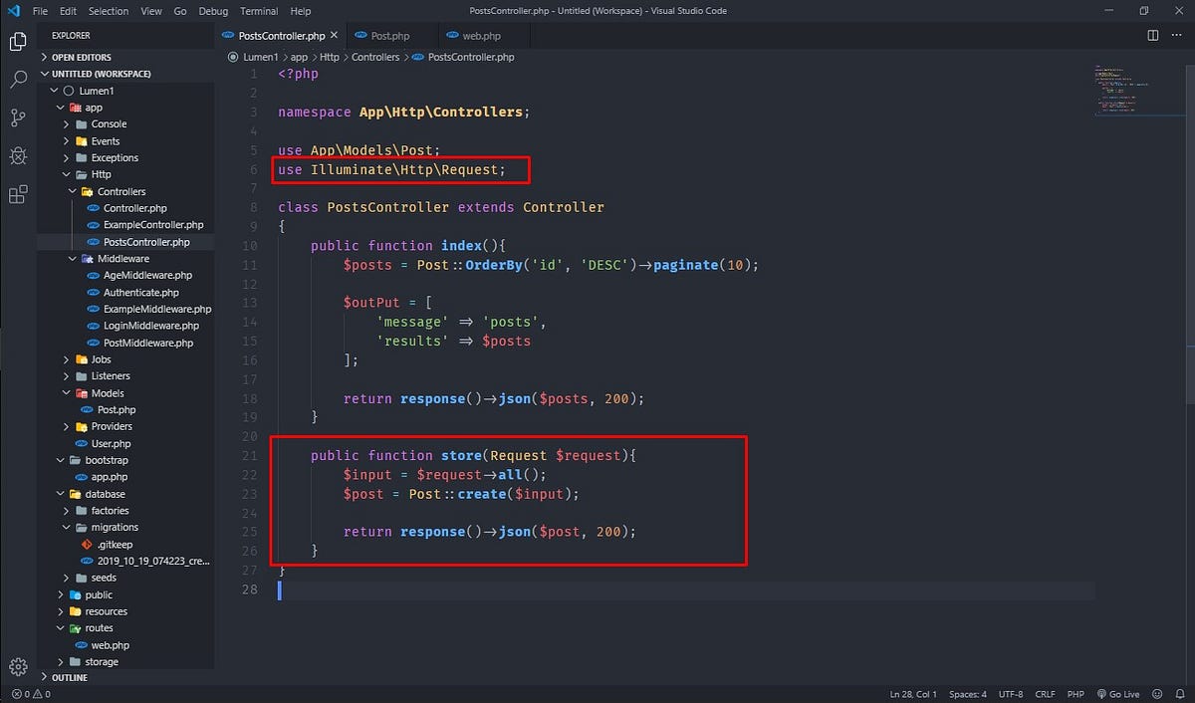Image resolution: width=1195 pixels, height=703 pixels.
Task: Expand the OUTLINE section
Action: pyautogui.click(x=68, y=677)
